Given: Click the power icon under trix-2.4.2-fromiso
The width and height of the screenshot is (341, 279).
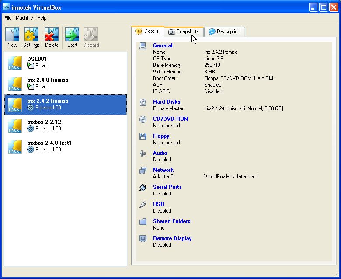Looking at the screenshot, I should 31,108.
